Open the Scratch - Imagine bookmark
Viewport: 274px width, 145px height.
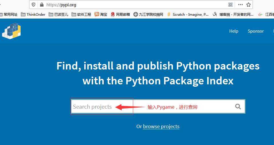pyautogui.click(x=188, y=15)
